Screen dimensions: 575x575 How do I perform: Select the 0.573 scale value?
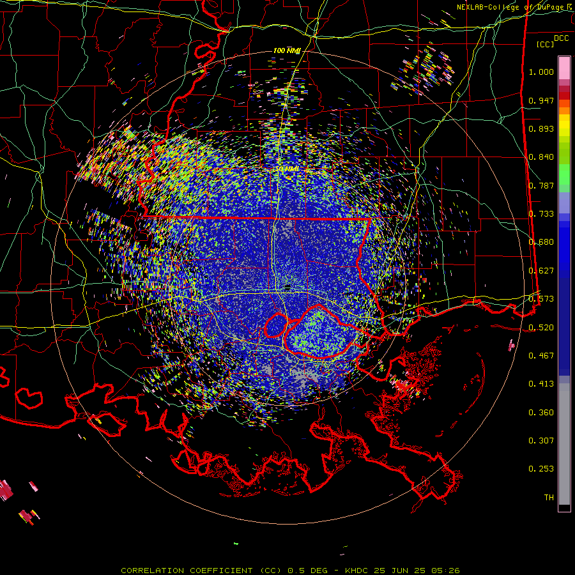point(541,299)
